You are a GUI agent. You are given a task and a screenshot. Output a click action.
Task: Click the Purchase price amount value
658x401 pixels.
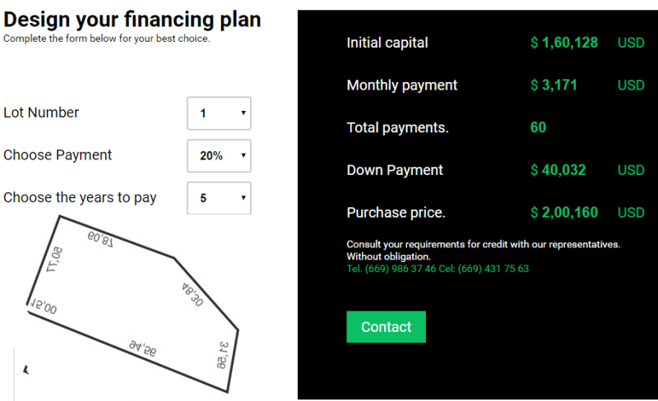tap(564, 213)
